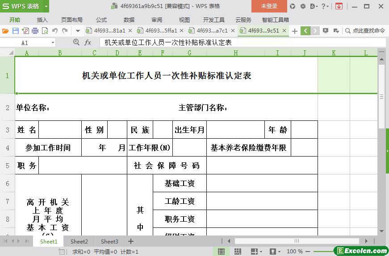Open a file with the folder icon
The image size is (389, 256).
5,31
